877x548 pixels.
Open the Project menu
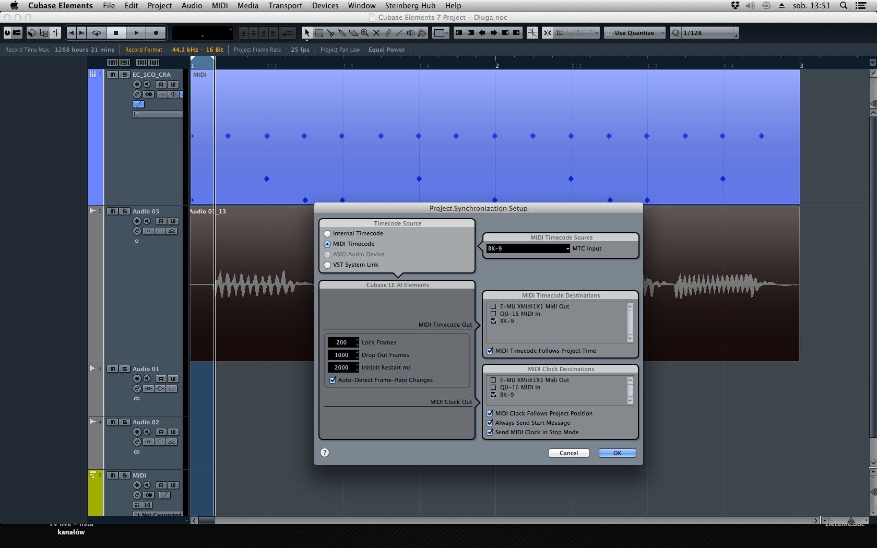pyautogui.click(x=160, y=6)
